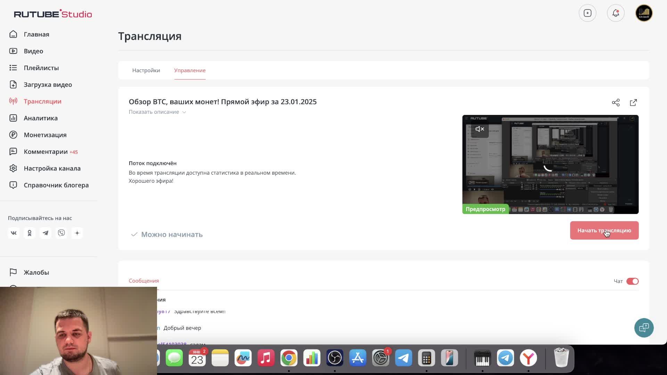Click the gear icon beside Настройка канала

click(13, 168)
